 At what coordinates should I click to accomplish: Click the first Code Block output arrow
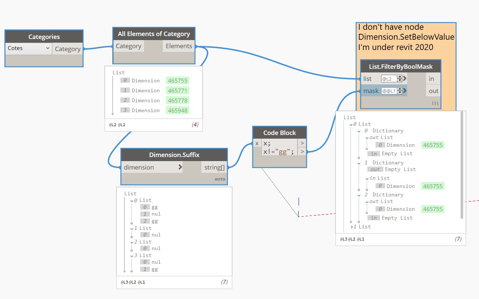(302, 143)
